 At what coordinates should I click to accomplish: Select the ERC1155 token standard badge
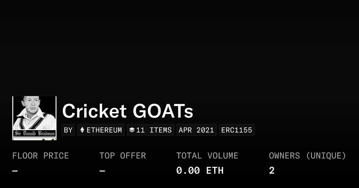[237, 130]
